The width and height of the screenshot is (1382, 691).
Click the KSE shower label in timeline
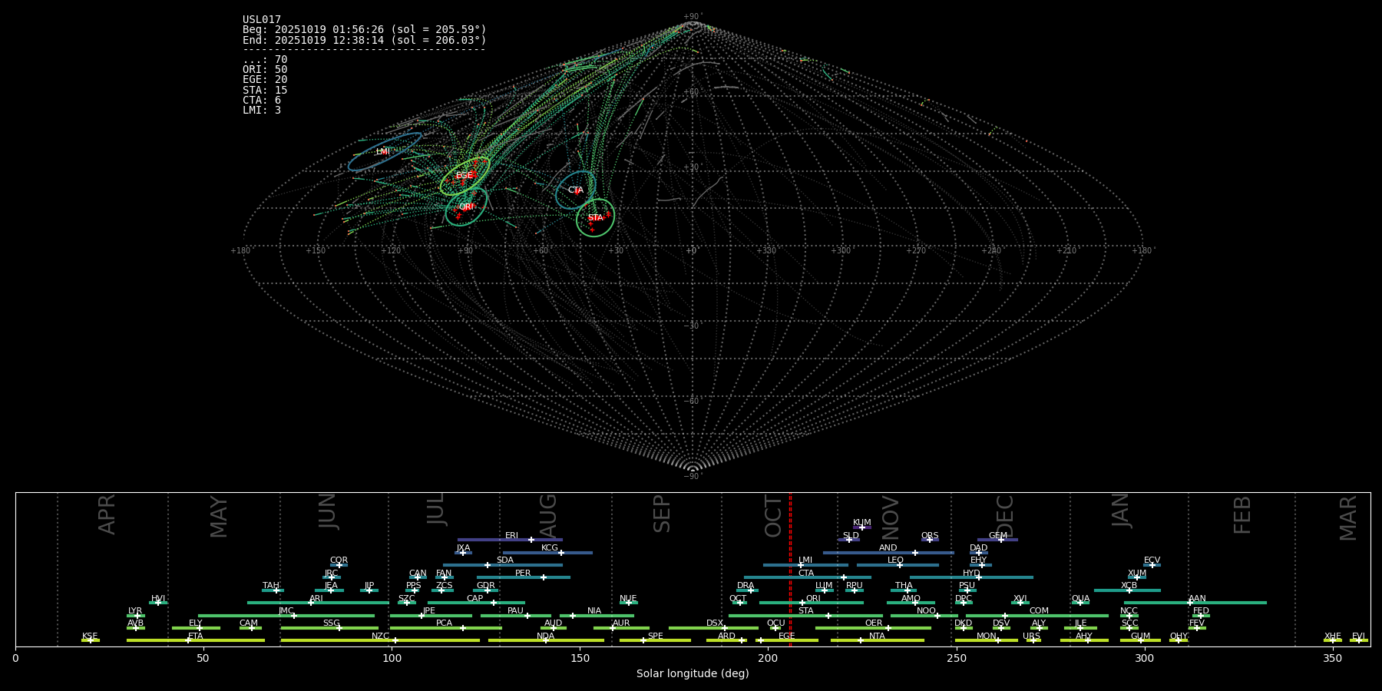[x=90, y=636]
